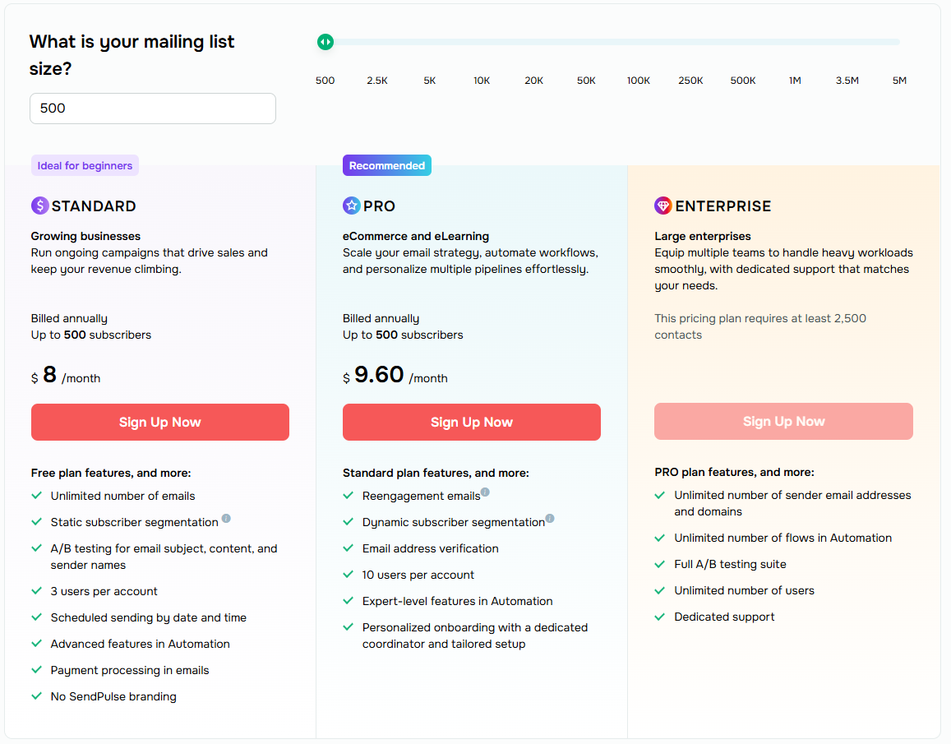Select the 2.5K subscriber size label
This screenshot has width=951, height=744.
tap(377, 81)
